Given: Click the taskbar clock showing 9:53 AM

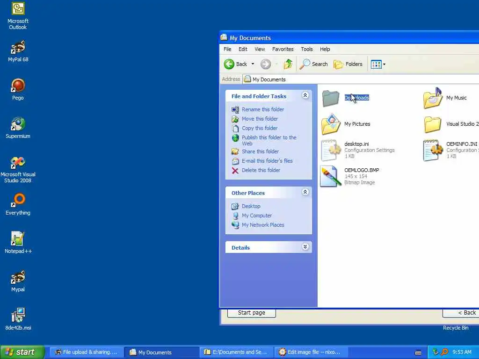Looking at the screenshot, I should (x=462, y=352).
